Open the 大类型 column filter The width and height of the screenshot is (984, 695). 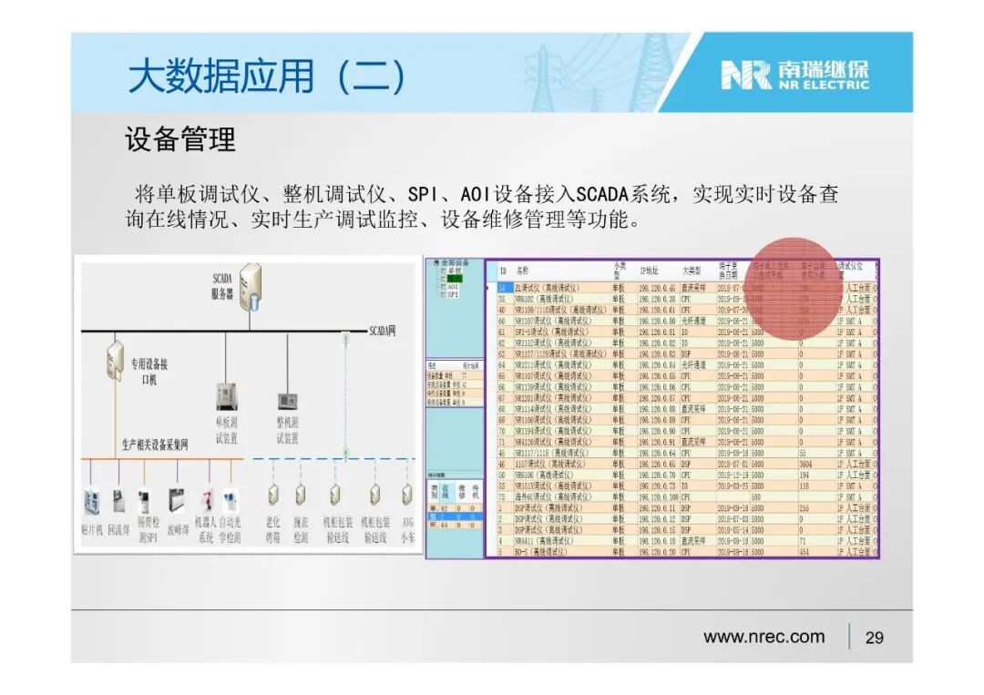coord(692,271)
